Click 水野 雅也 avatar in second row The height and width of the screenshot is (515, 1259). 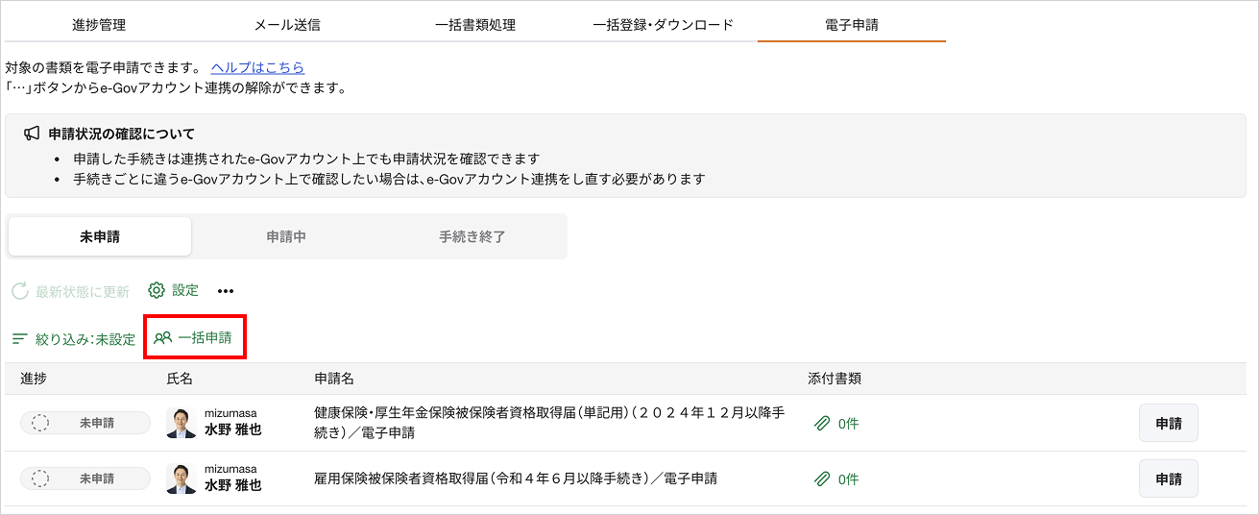pos(182,478)
